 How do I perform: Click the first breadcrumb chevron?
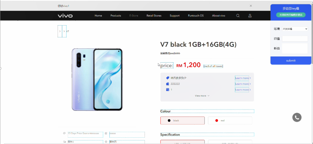click(60, 31)
